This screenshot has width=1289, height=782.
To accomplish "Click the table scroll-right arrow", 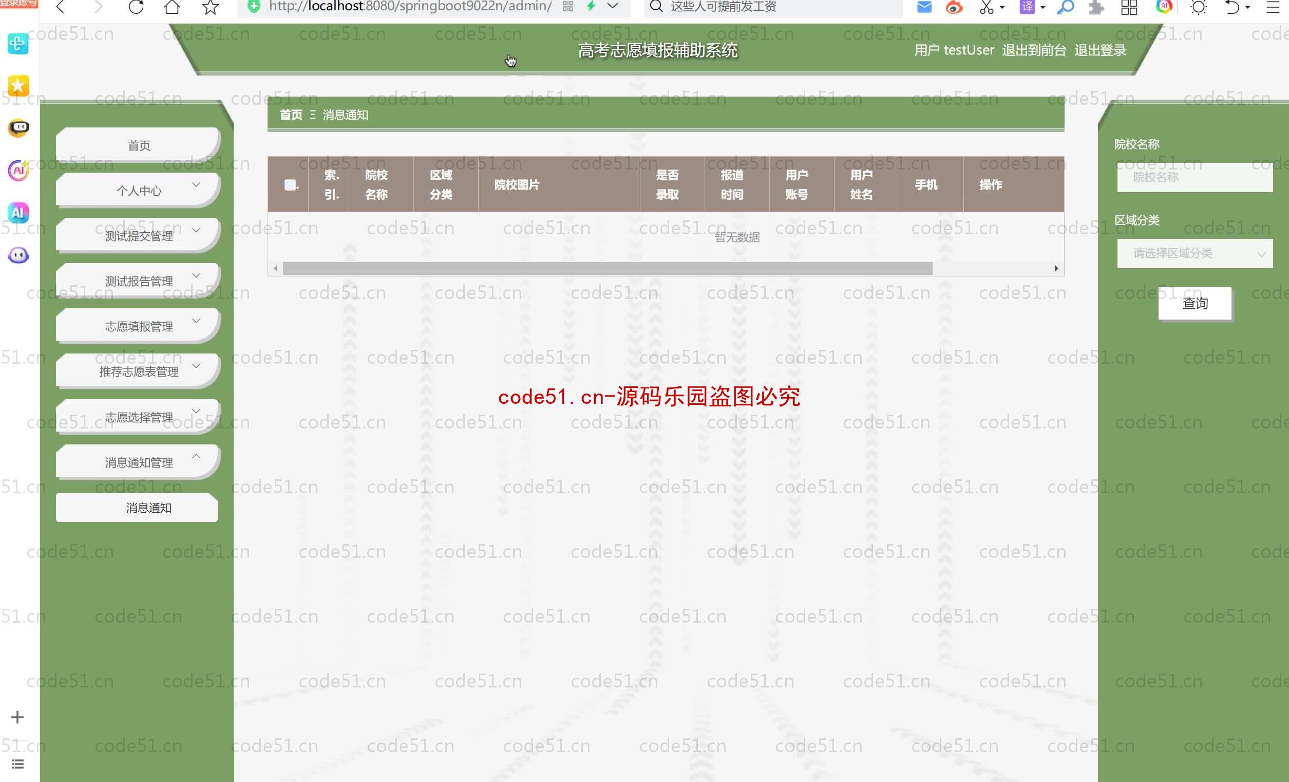I will (x=1056, y=269).
